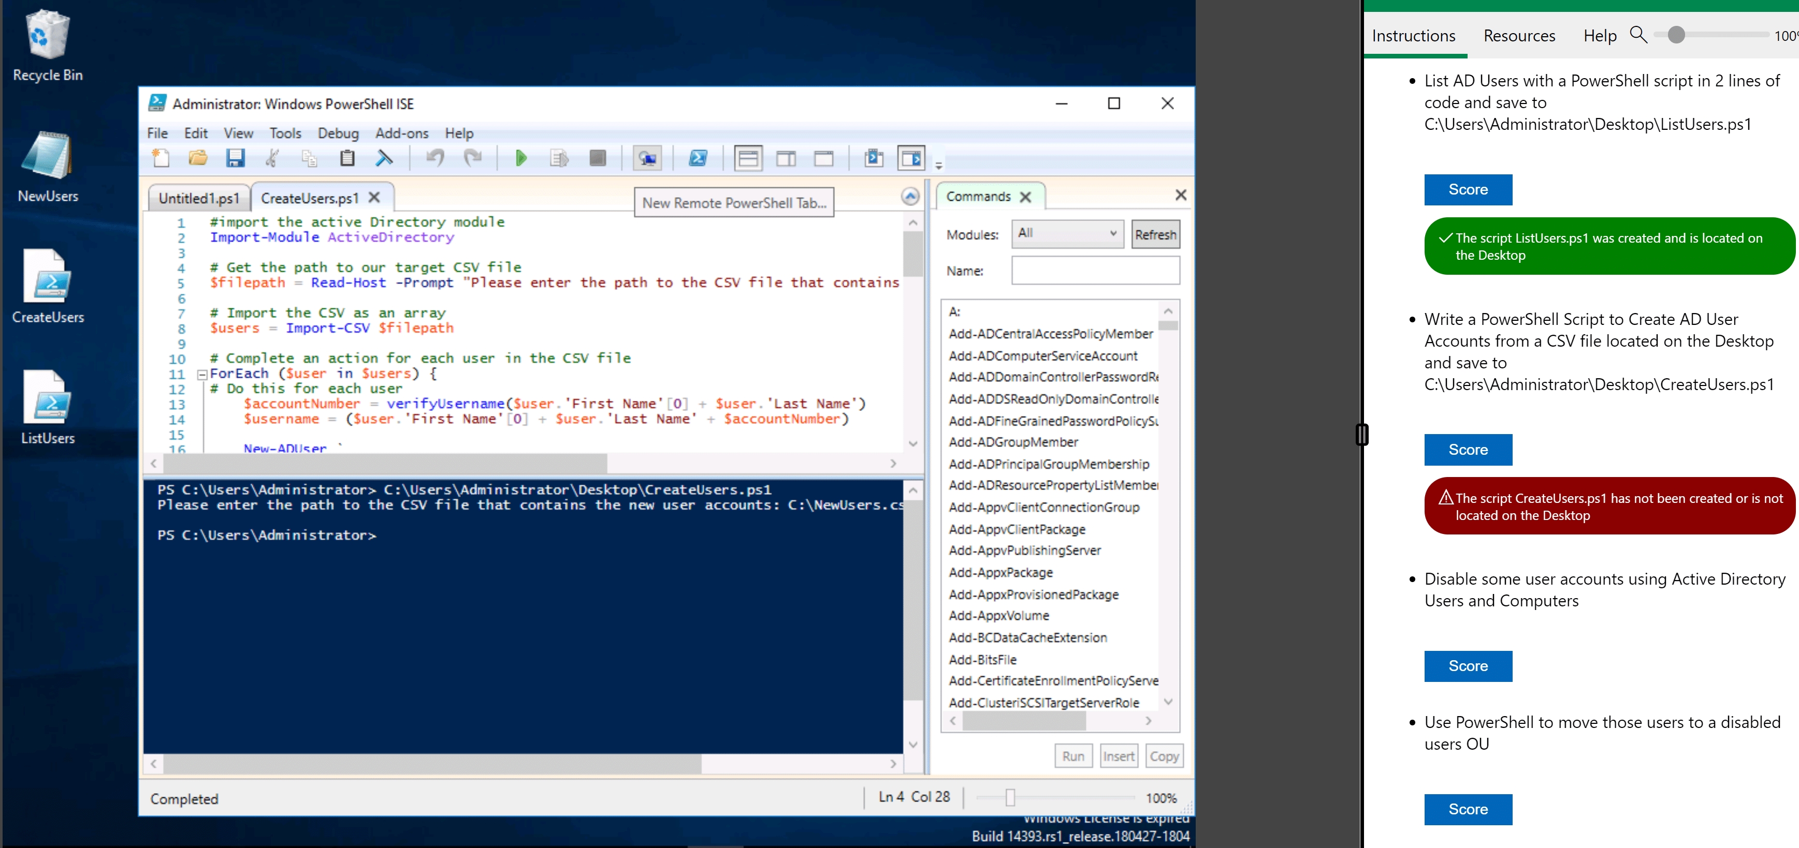Switch to Untitled1.ps1 tab
Screen dimensions: 1799x848
(x=198, y=198)
